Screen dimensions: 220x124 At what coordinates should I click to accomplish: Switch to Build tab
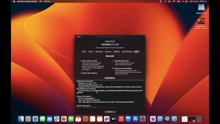[x=84, y=52]
